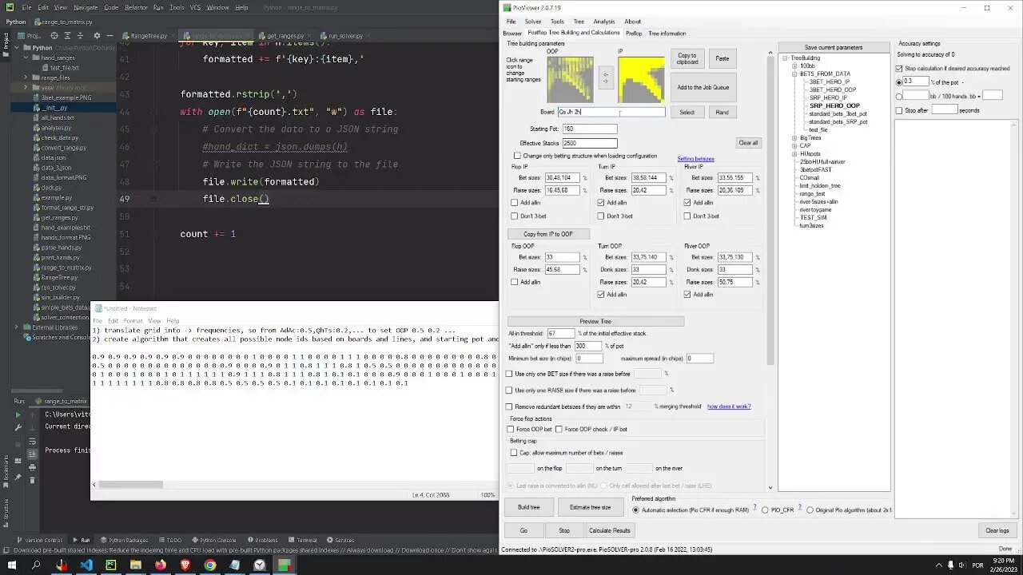This screenshot has width=1023, height=575.
Task: Expand HUspots tree node
Action: pos(794,154)
